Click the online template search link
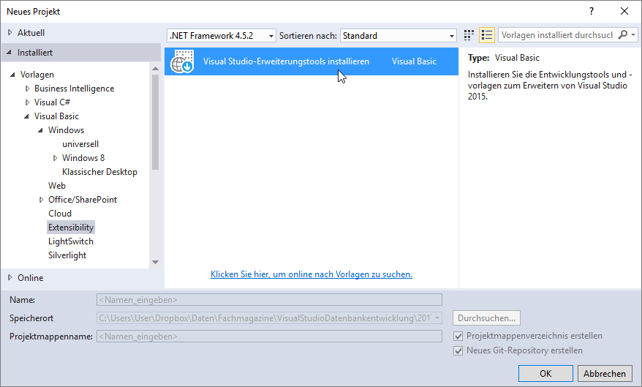Image resolution: width=642 pixels, height=387 pixels. [x=311, y=274]
